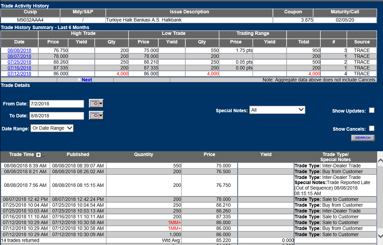Click the SEARCH button
This screenshot has height=245, width=383.
tap(363, 138)
